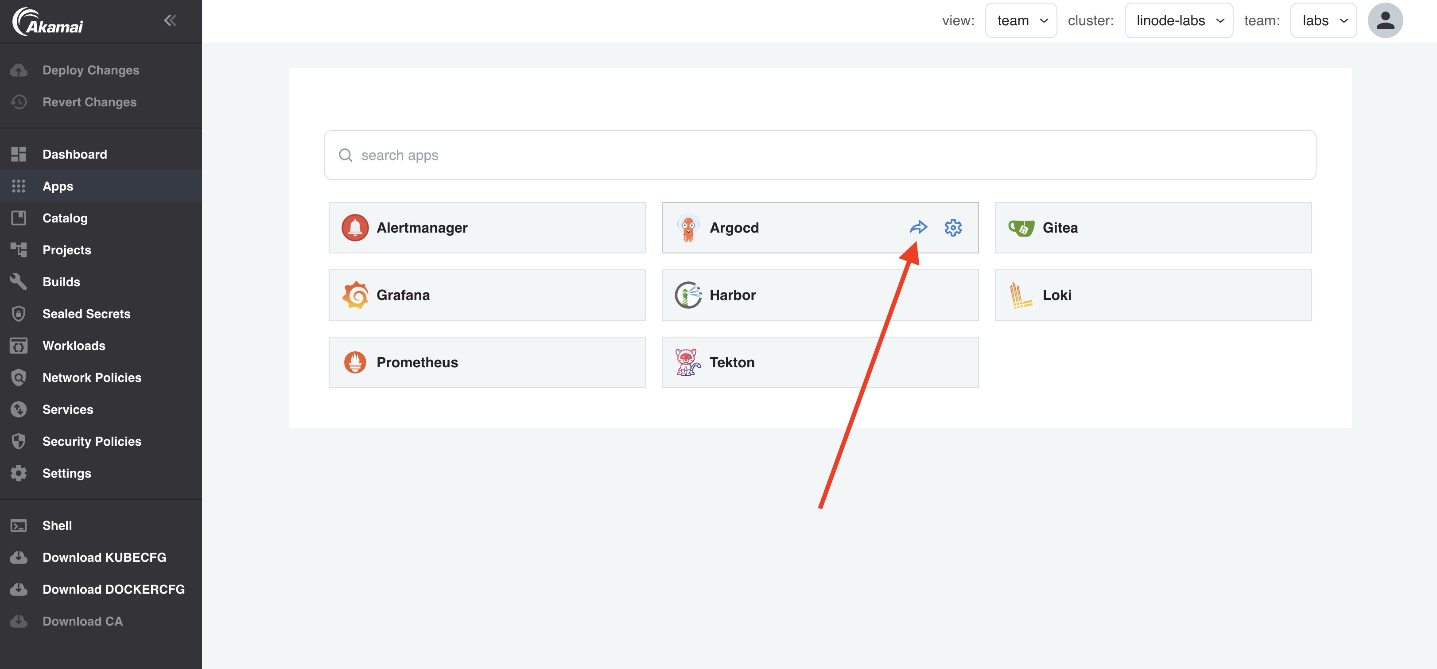Open the team dropdown showing labs

click(1323, 21)
